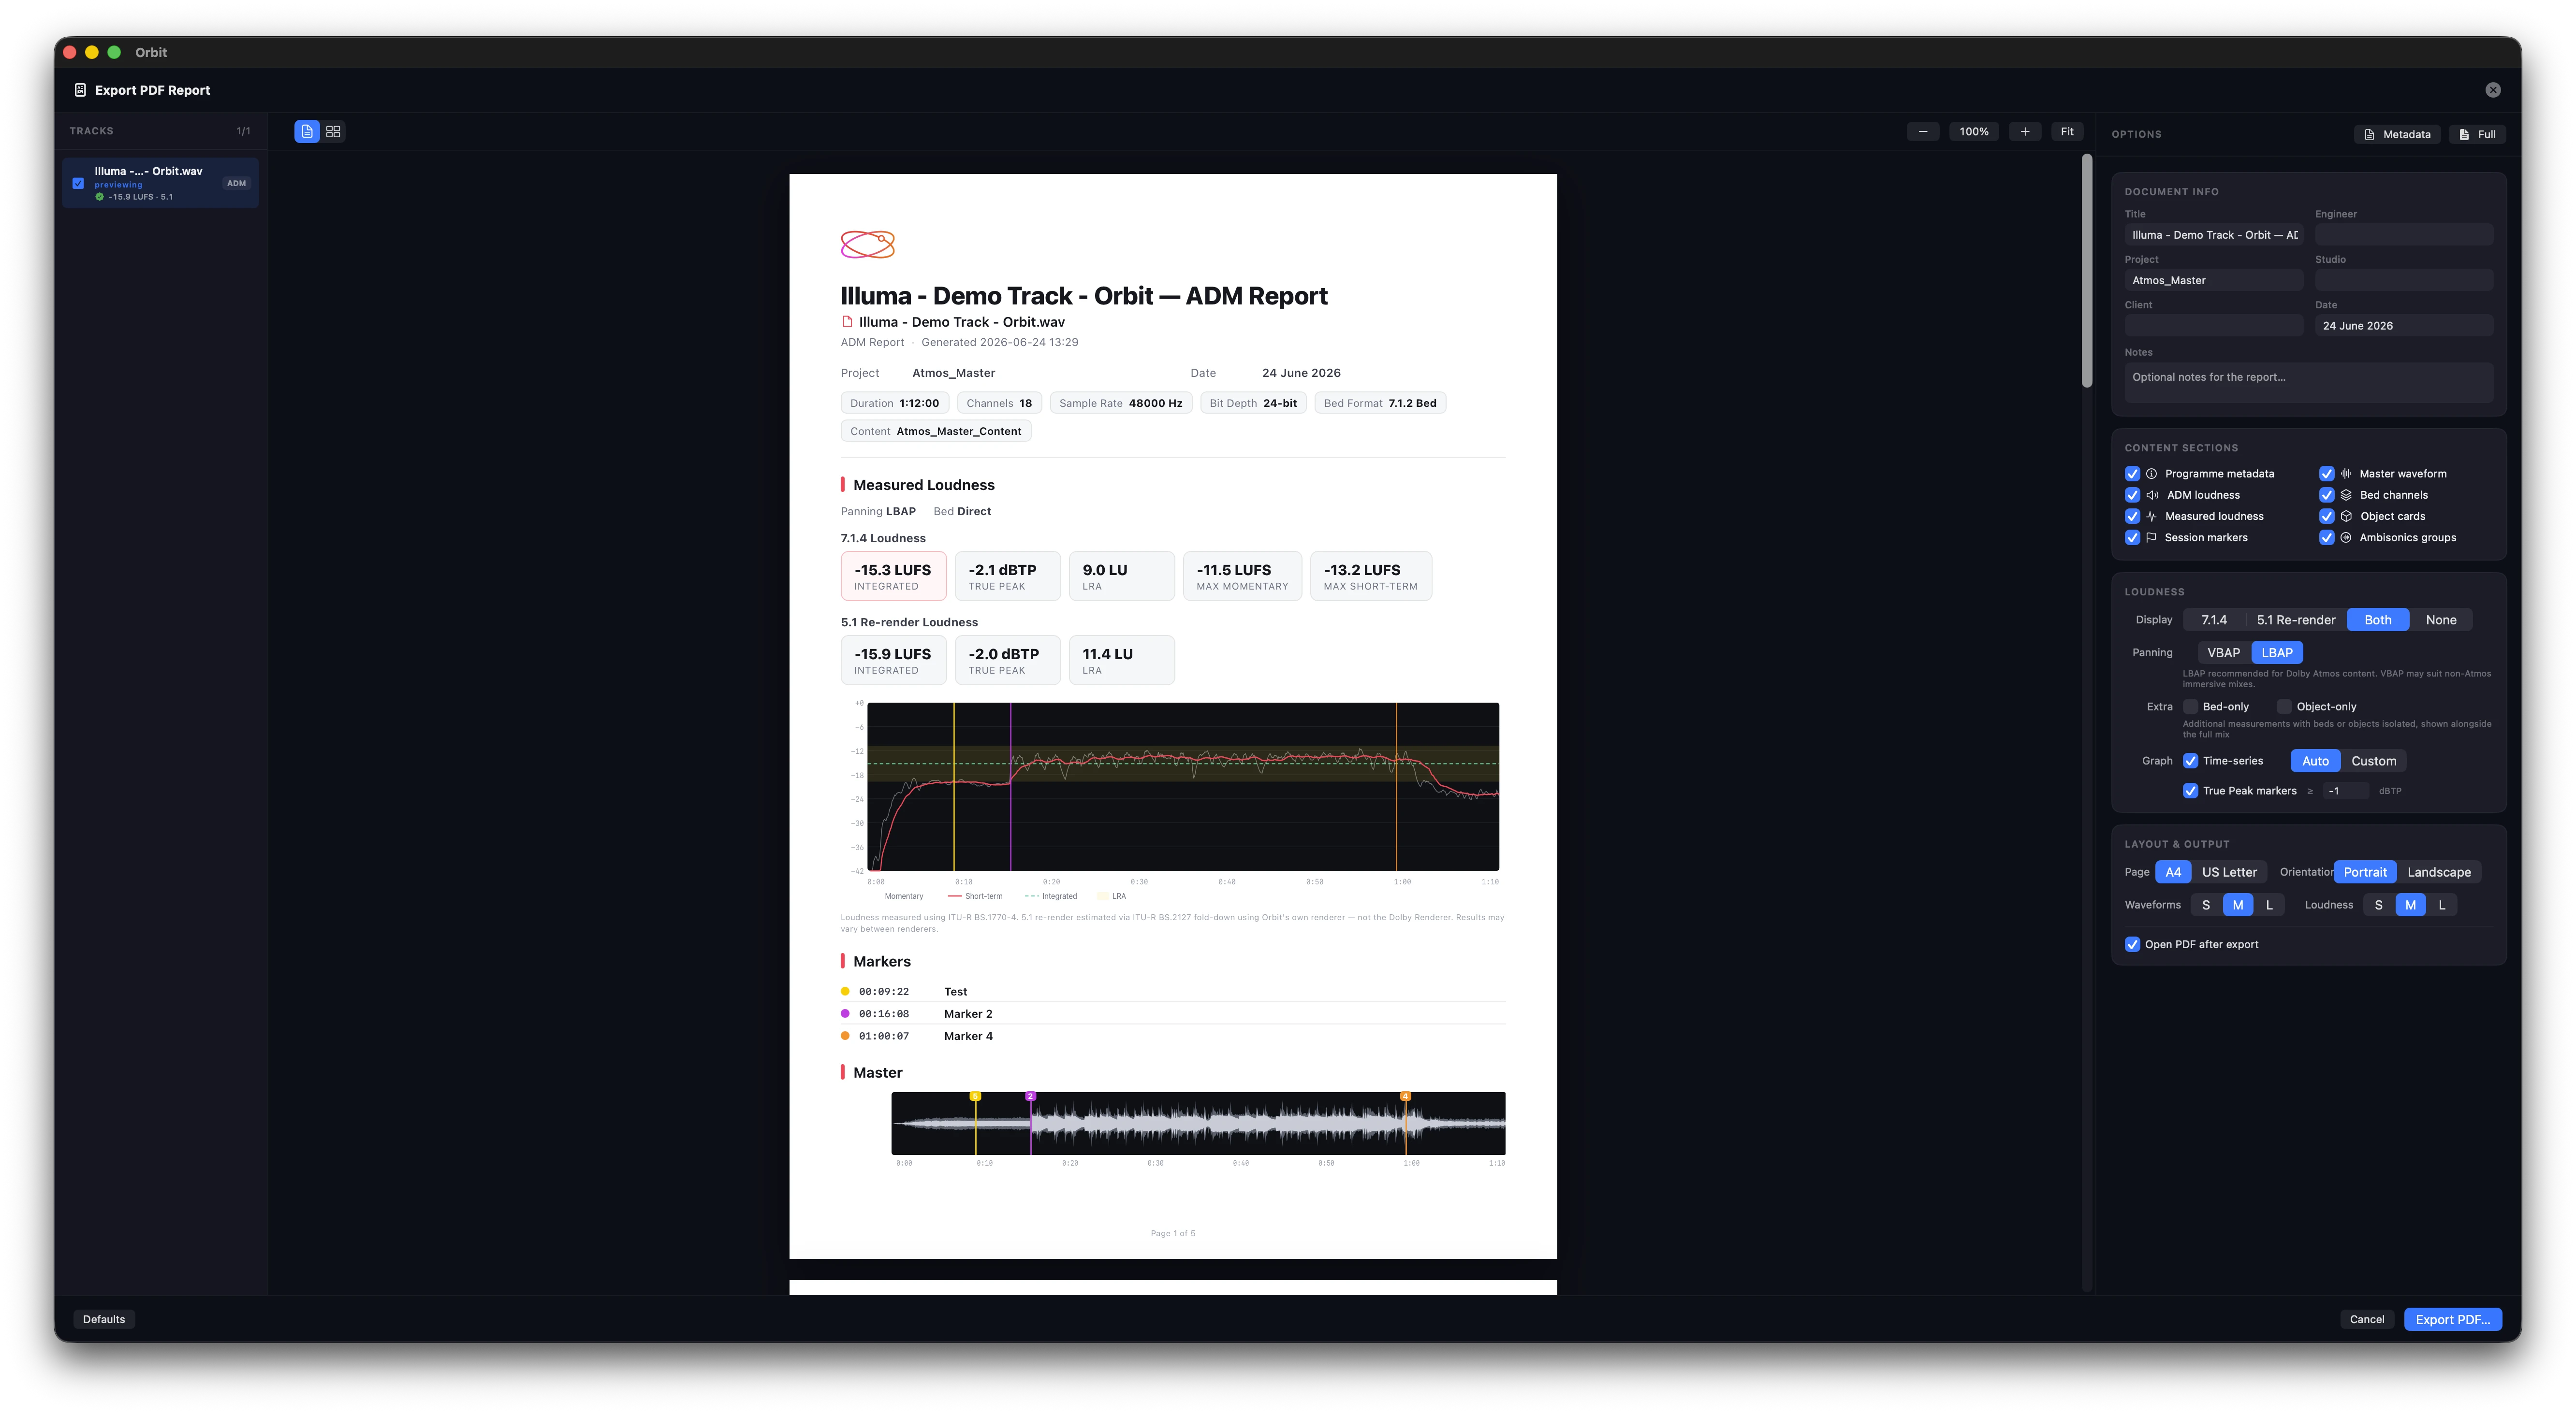
Task: Set Waveforms size to S
Action: pos(2206,905)
